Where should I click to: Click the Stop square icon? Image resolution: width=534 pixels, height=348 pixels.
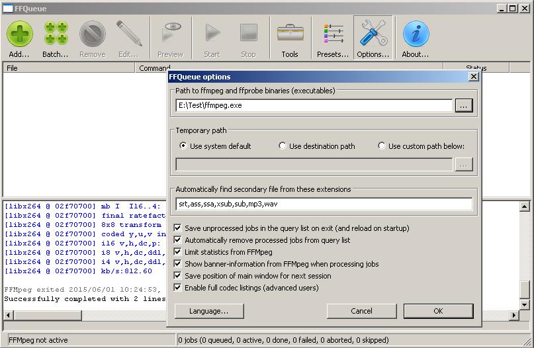click(x=249, y=32)
